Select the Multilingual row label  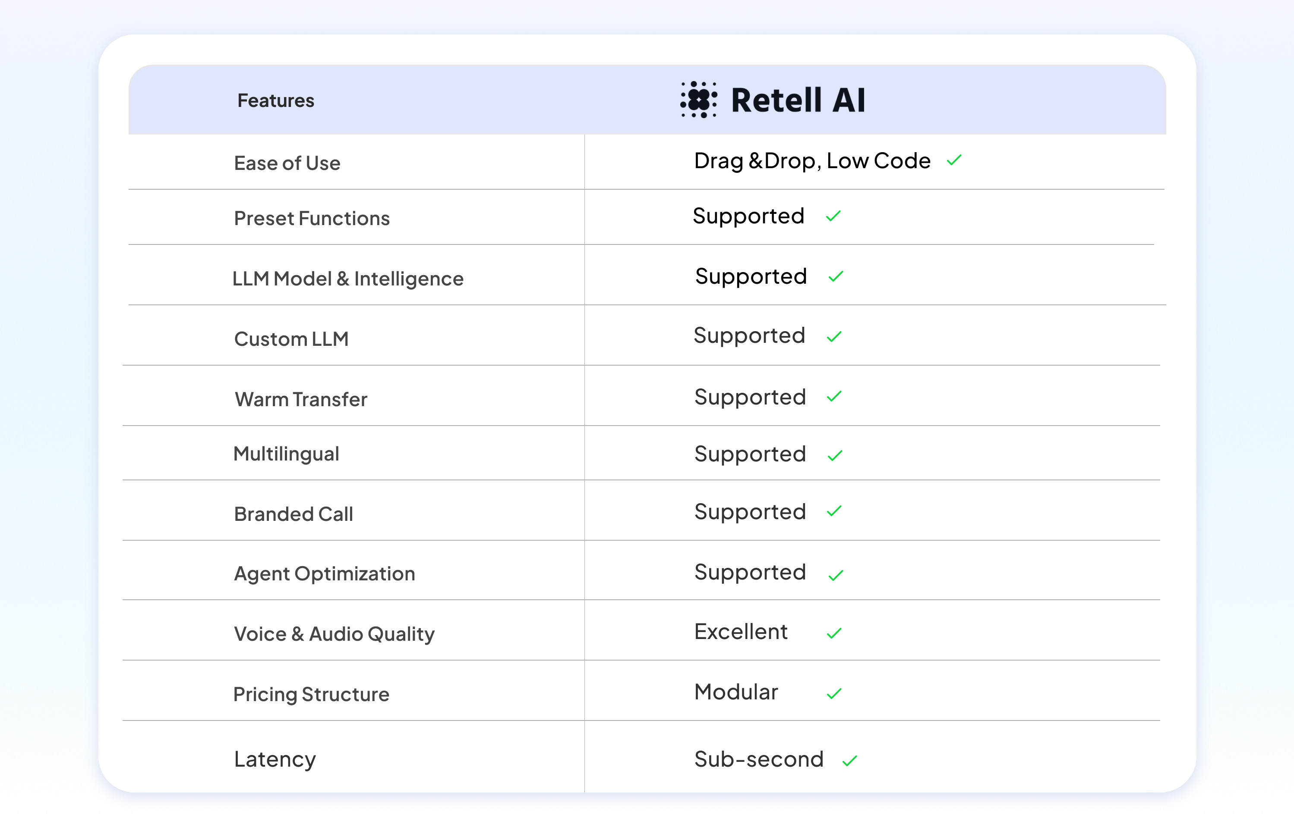pos(286,455)
